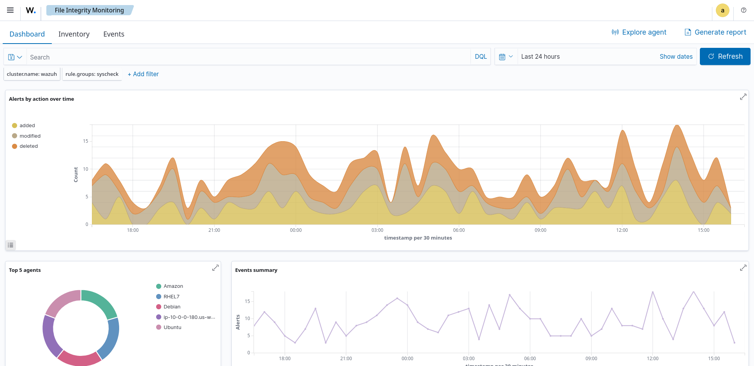
Task: Open the help icon in the top bar
Action: point(744,11)
